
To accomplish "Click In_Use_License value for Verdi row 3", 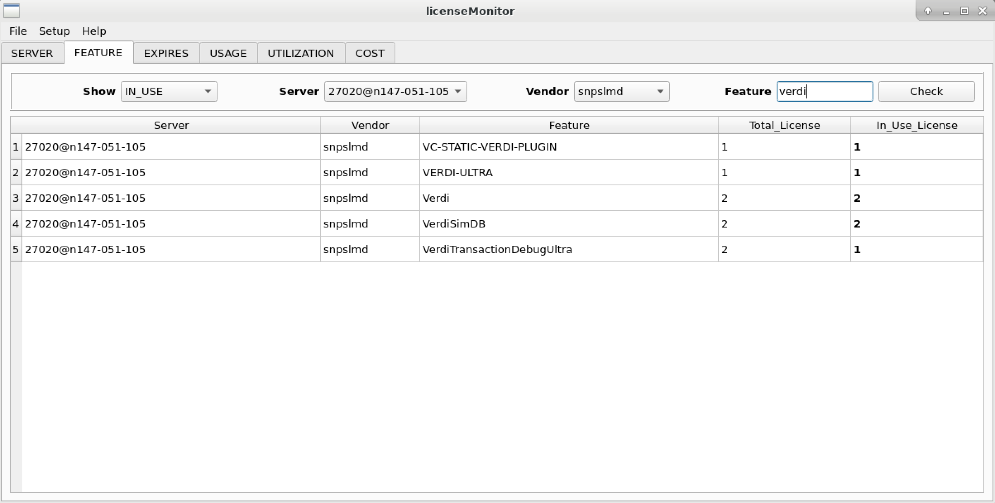I will coord(917,198).
